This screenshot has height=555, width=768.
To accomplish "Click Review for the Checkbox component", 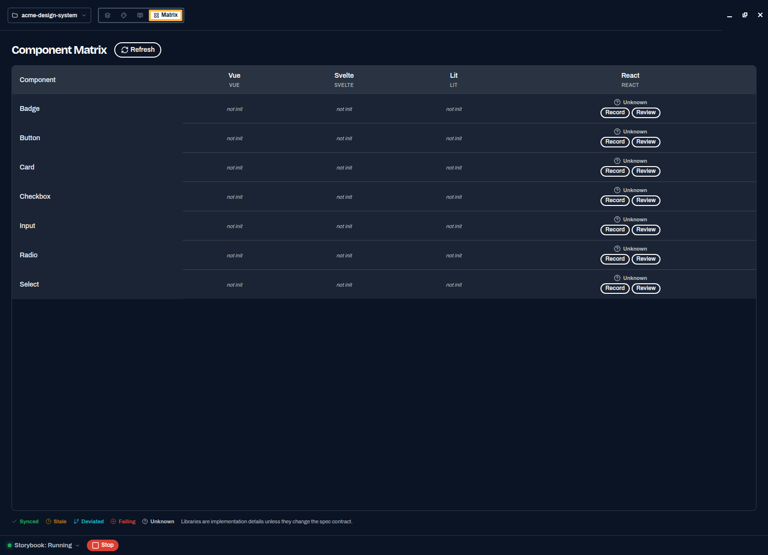I will 646,201.
